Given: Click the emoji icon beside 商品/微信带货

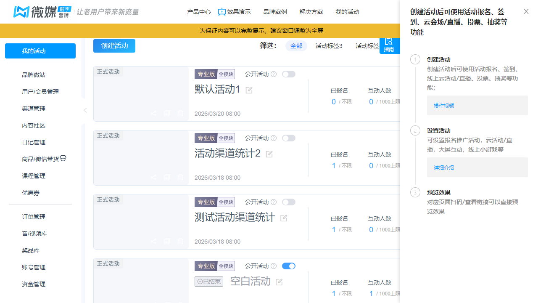Looking at the screenshot, I should 63,158.
